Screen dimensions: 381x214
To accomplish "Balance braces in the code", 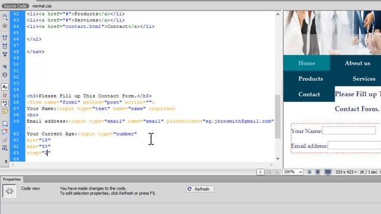I will point(5,75).
